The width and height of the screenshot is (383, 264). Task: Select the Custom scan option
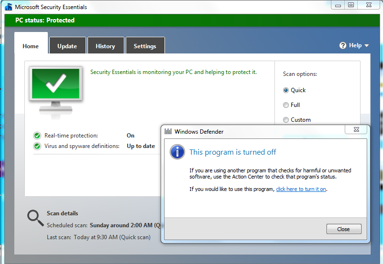tap(286, 120)
